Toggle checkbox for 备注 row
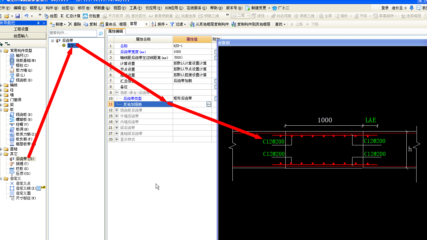Screen dimensions: 427x240 tap(216, 87)
